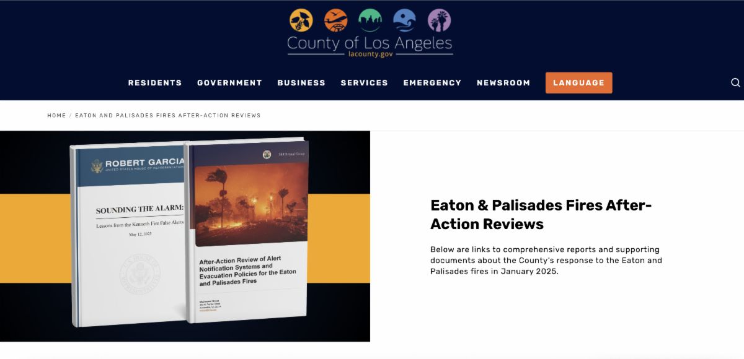Expand the Business navigation menu
The image size is (744, 359).
tap(301, 83)
